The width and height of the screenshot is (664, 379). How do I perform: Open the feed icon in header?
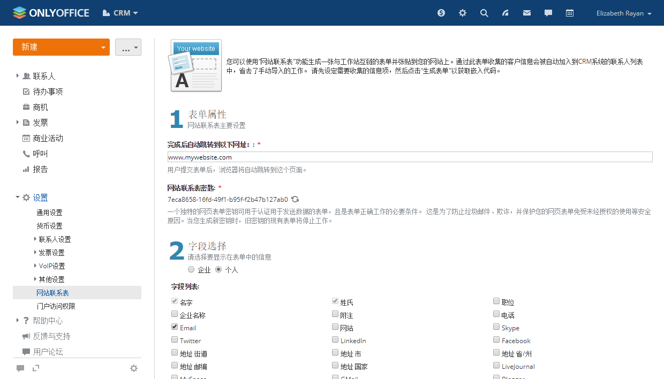[x=505, y=13]
